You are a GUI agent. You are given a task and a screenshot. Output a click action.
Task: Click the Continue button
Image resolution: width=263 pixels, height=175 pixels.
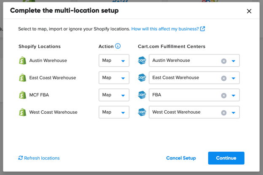pos(226,158)
